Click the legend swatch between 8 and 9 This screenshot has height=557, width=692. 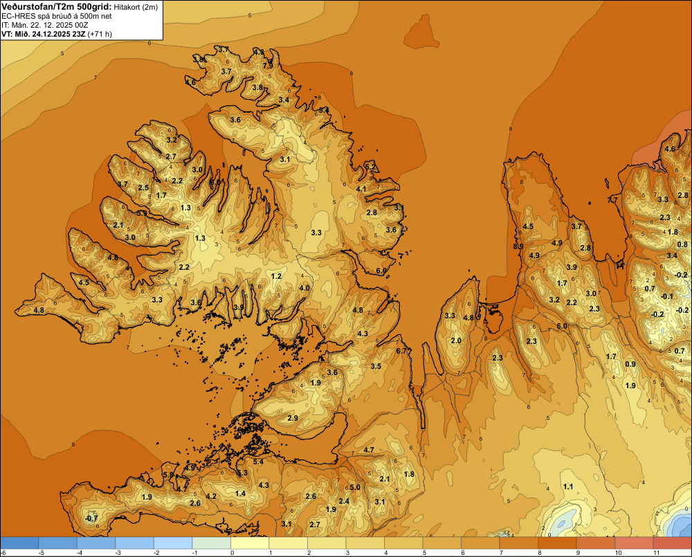557,543
